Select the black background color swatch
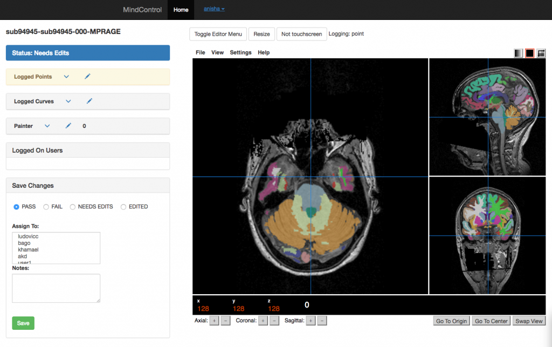This screenshot has width=552, height=347. (529, 53)
